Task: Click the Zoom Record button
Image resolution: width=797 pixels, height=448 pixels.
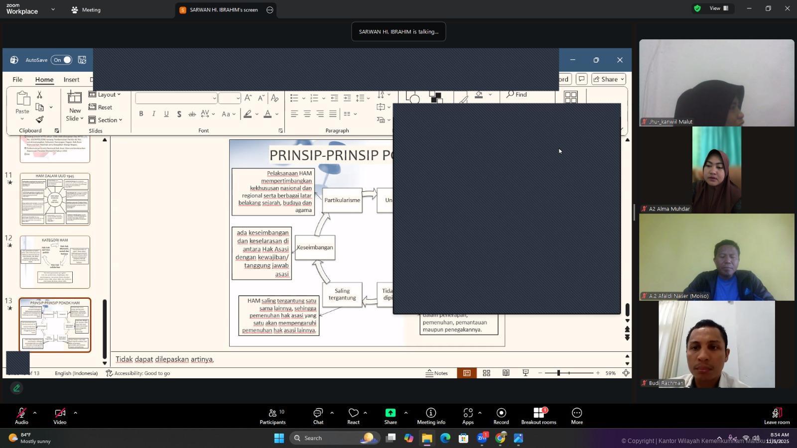Action: pos(501,416)
